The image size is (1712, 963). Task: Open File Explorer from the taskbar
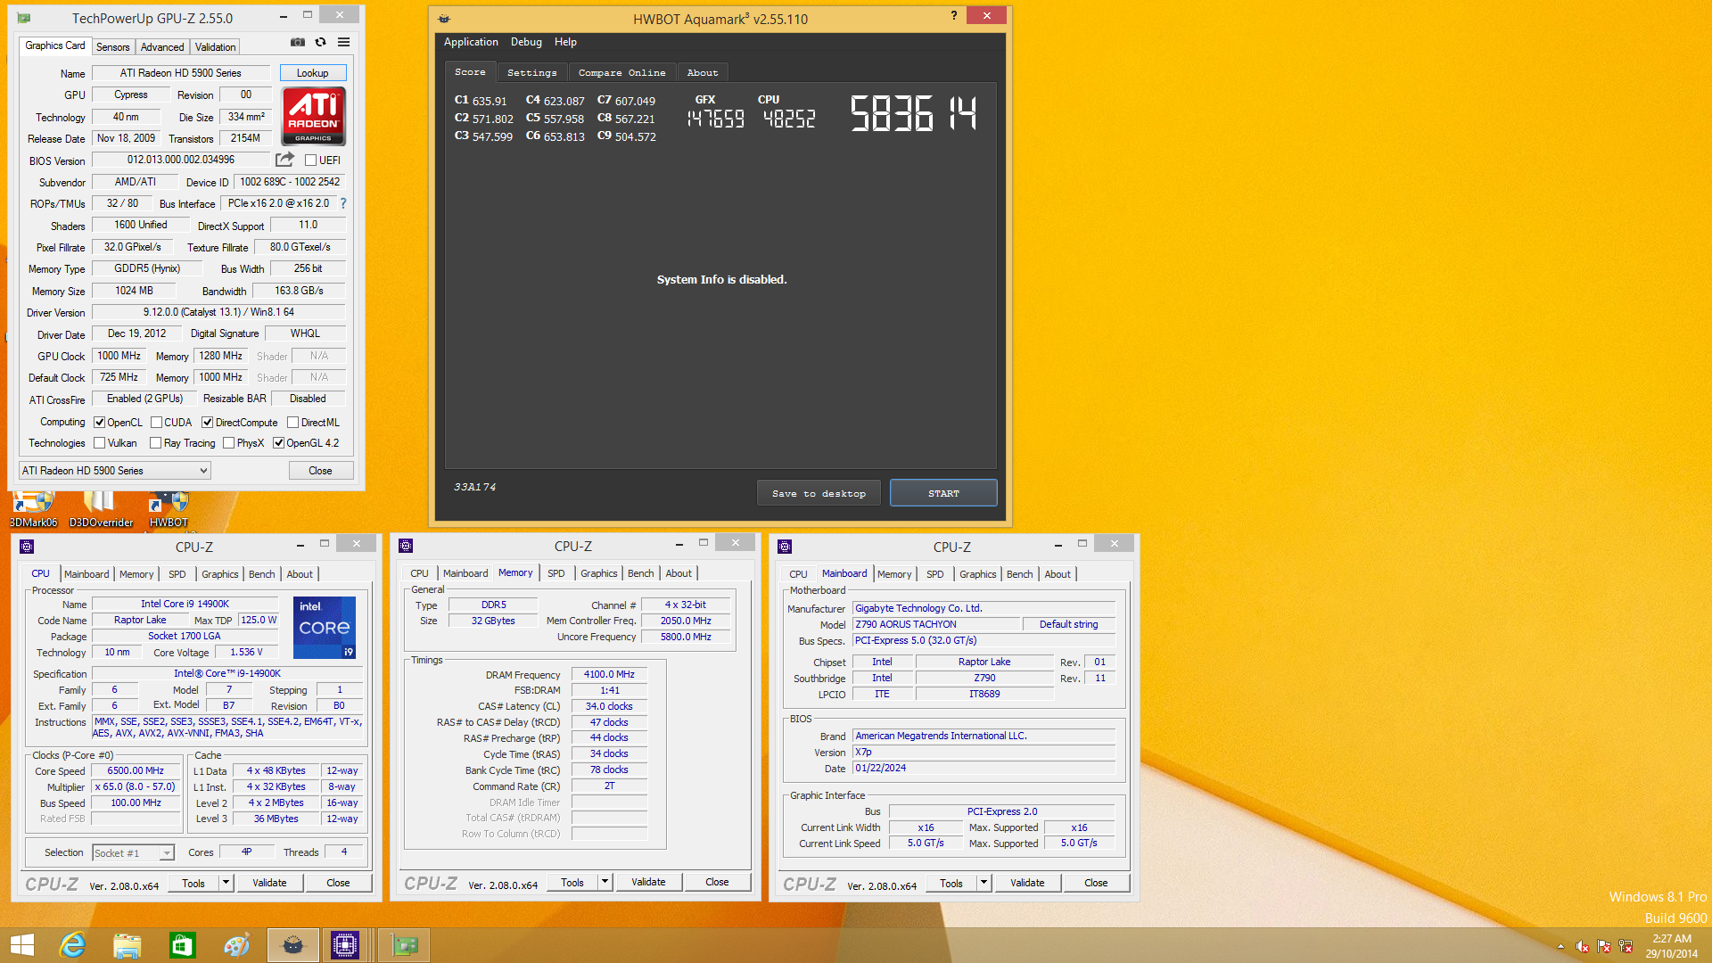[x=127, y=945]
